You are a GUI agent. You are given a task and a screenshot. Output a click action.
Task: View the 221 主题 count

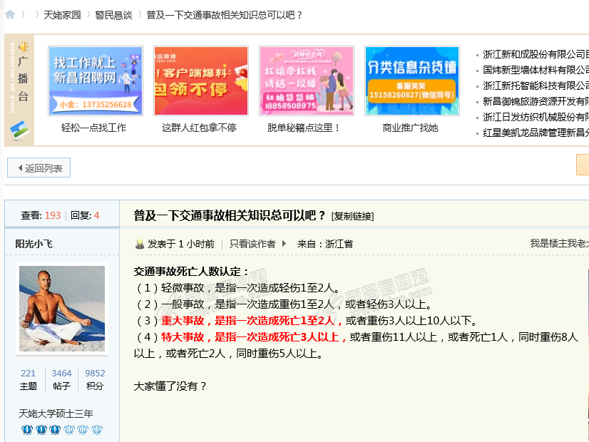[x=29, y=379]
